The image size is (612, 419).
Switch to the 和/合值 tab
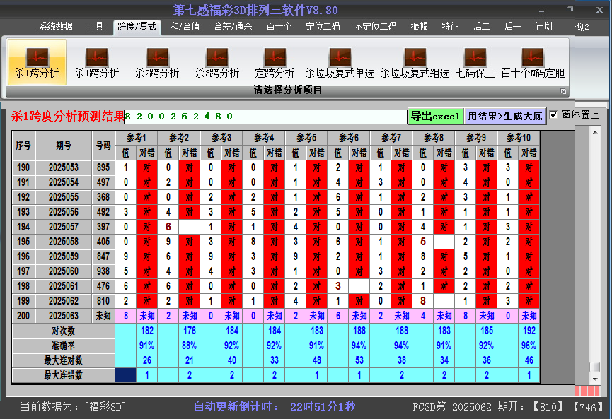click(x=185, y=27)
